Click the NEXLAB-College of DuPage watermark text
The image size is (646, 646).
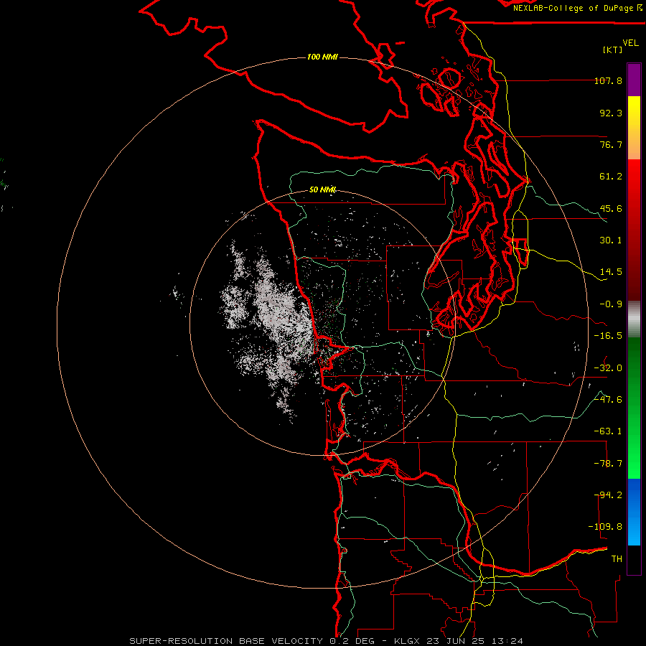pyautogui.click(x=577, y=8)
